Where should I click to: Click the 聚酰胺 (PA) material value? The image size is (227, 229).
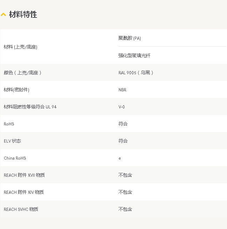[x=130, y=38]
